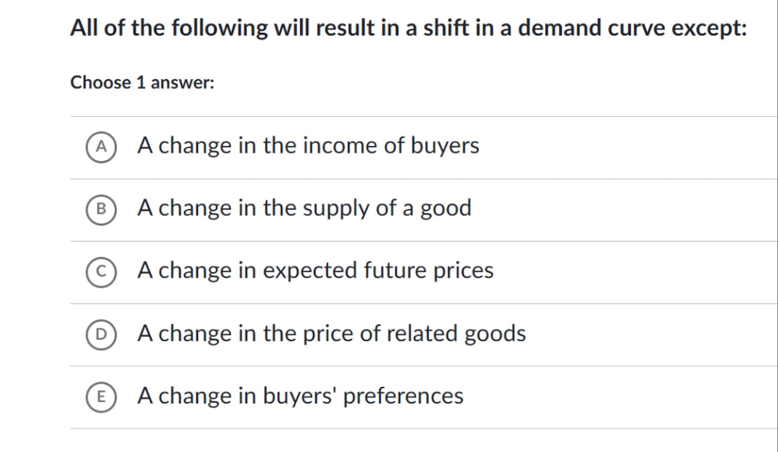Screen dimensions: 778x452
Task: Click the answer text about income of buyers
Action: click(308, 145)
